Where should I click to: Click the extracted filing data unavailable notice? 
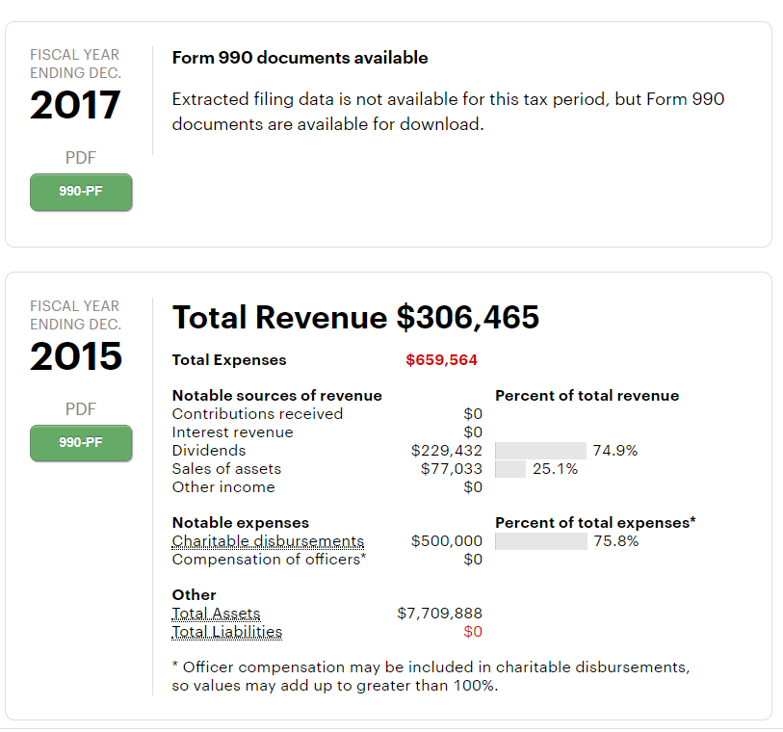[x=449, y=112]
